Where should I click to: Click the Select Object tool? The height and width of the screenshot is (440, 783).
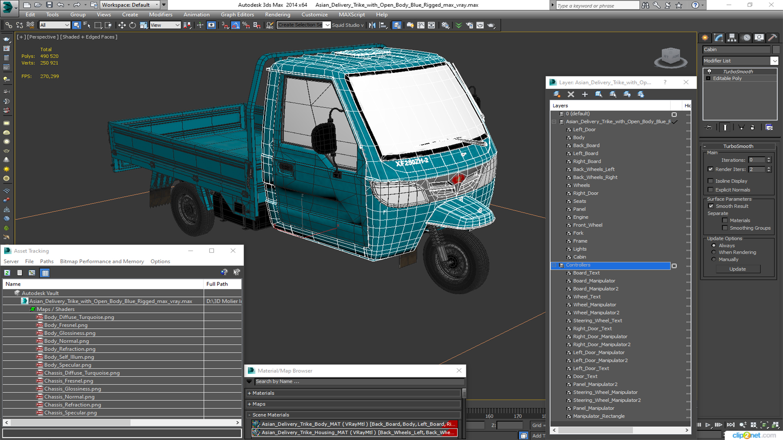pos(76,25)
